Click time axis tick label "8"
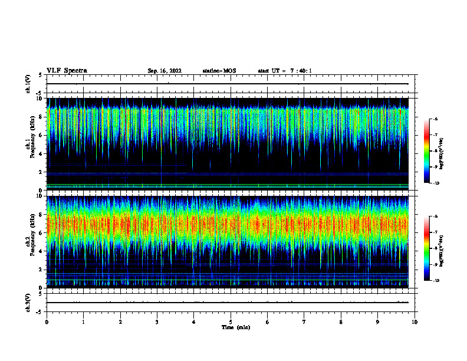The width and height of the screenshot is (467, 361). coord(341,322)
